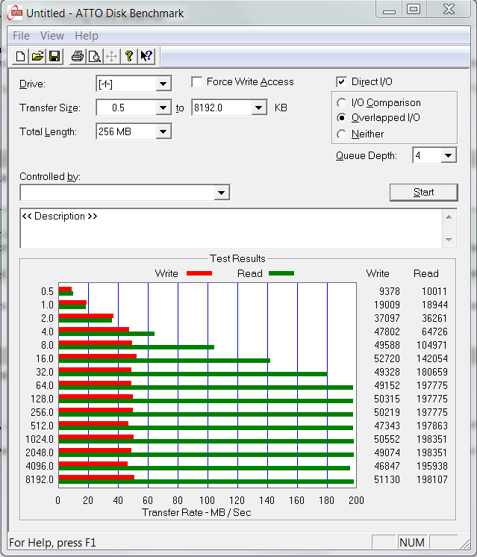477x557 pixels.
Task: Activate the context help pointer icon
Action: 146,56
